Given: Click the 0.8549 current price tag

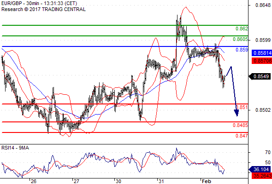Looking at the screenshot, I should click(x=260, y=76).
